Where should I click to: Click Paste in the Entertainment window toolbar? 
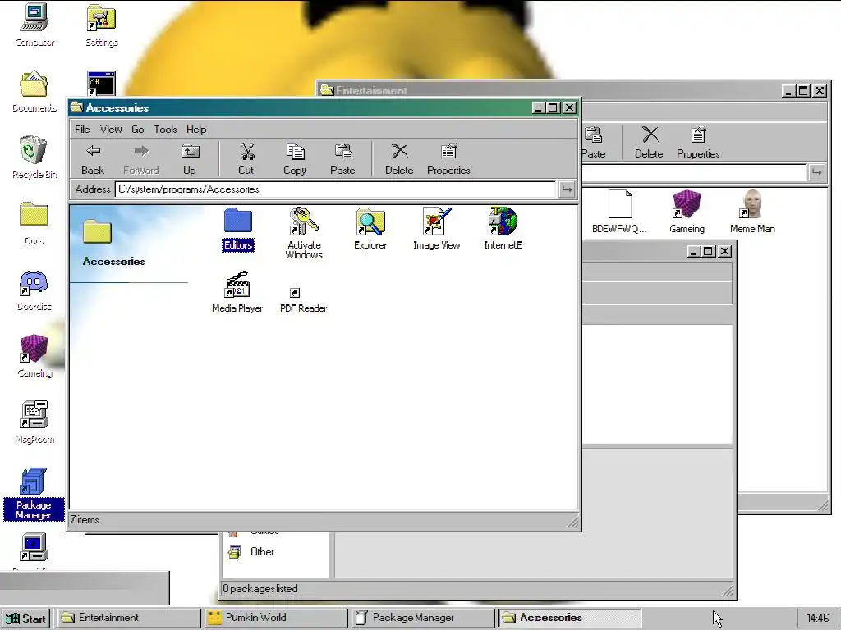[x=593, y=143]
